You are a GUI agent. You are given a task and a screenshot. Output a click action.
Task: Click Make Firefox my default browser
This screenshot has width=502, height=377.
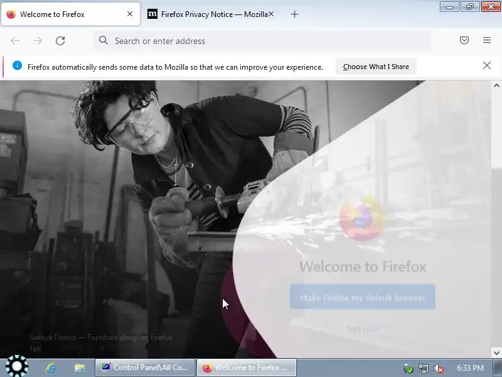click(363, 297)
